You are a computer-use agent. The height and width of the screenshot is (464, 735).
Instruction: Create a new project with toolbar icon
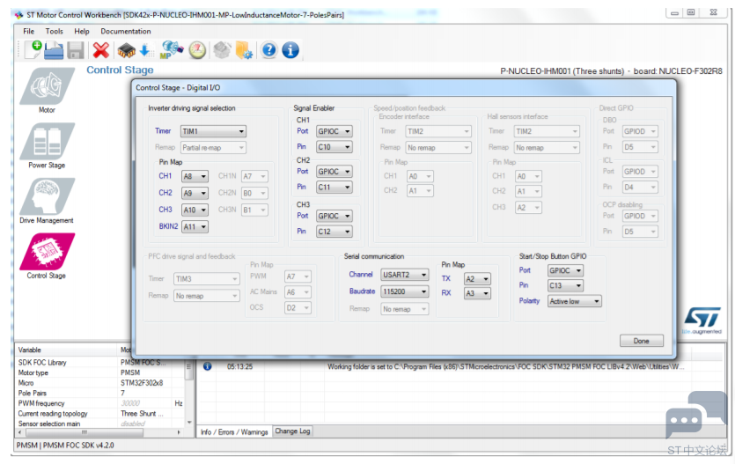33,49
